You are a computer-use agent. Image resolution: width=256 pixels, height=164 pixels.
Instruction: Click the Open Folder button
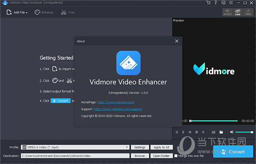tap(161, 156)
